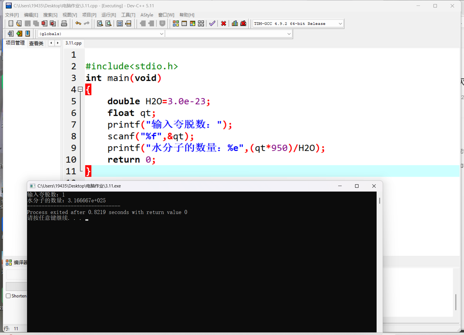
Task: Click the Compile & Run icon
Action: coord(193,24)
